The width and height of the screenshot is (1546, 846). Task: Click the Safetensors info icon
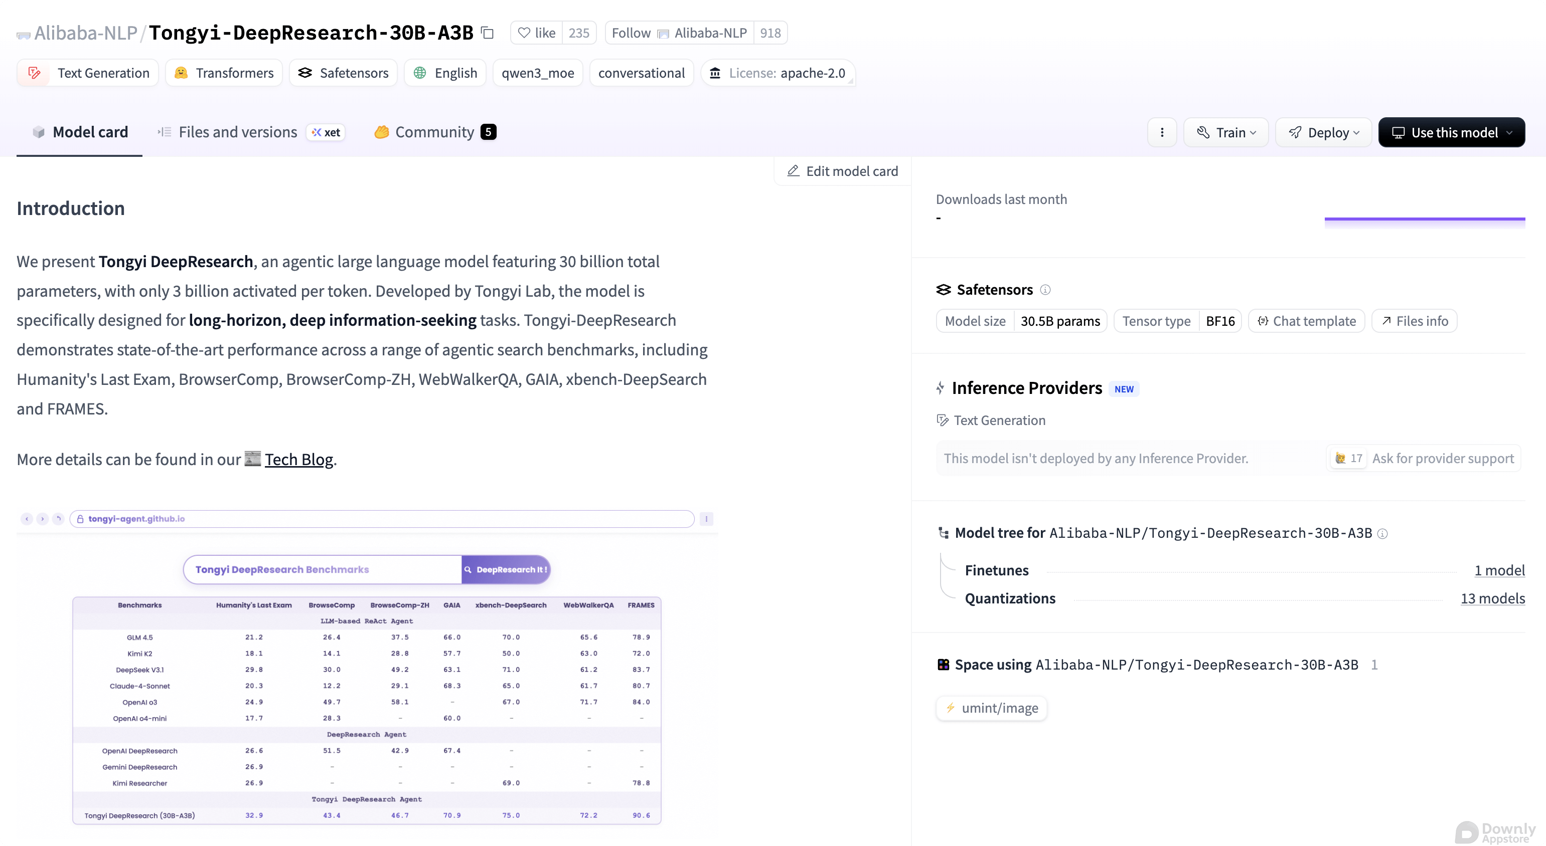coord(1045,290)
